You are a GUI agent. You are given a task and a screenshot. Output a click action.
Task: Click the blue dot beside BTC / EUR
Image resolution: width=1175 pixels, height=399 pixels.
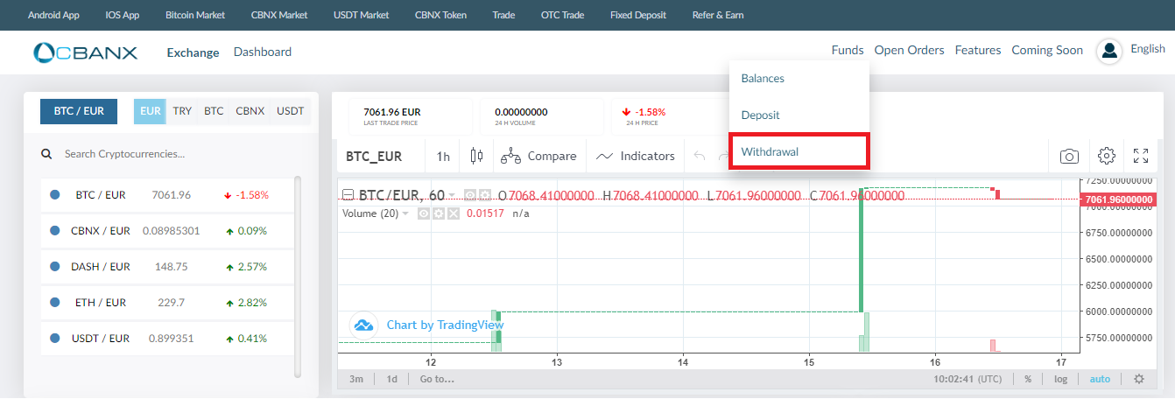coord(54,195)
